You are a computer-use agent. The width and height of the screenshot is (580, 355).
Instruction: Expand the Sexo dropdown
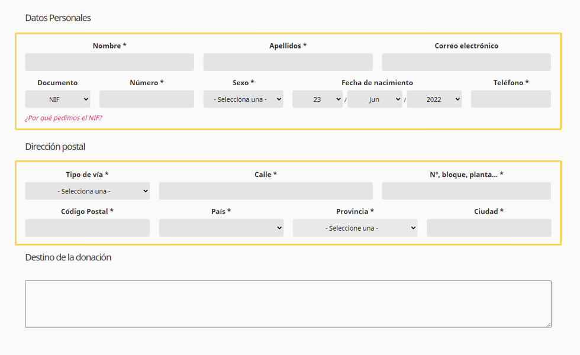click(x=243, y=99)
